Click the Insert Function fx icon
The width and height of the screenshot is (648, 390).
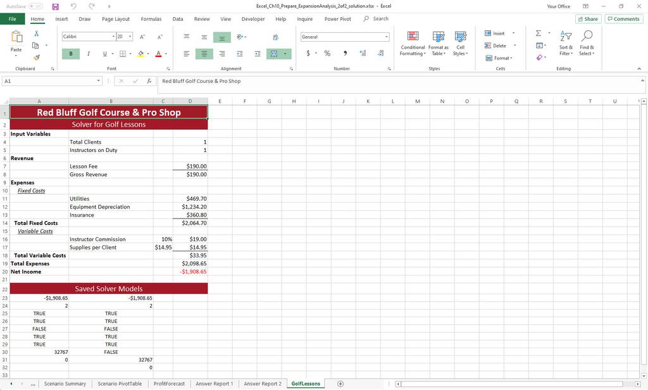(x=149, y=81)
